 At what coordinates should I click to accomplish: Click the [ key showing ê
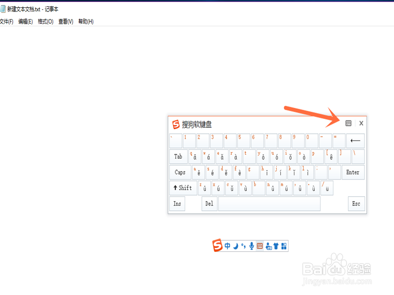[330, 156]
